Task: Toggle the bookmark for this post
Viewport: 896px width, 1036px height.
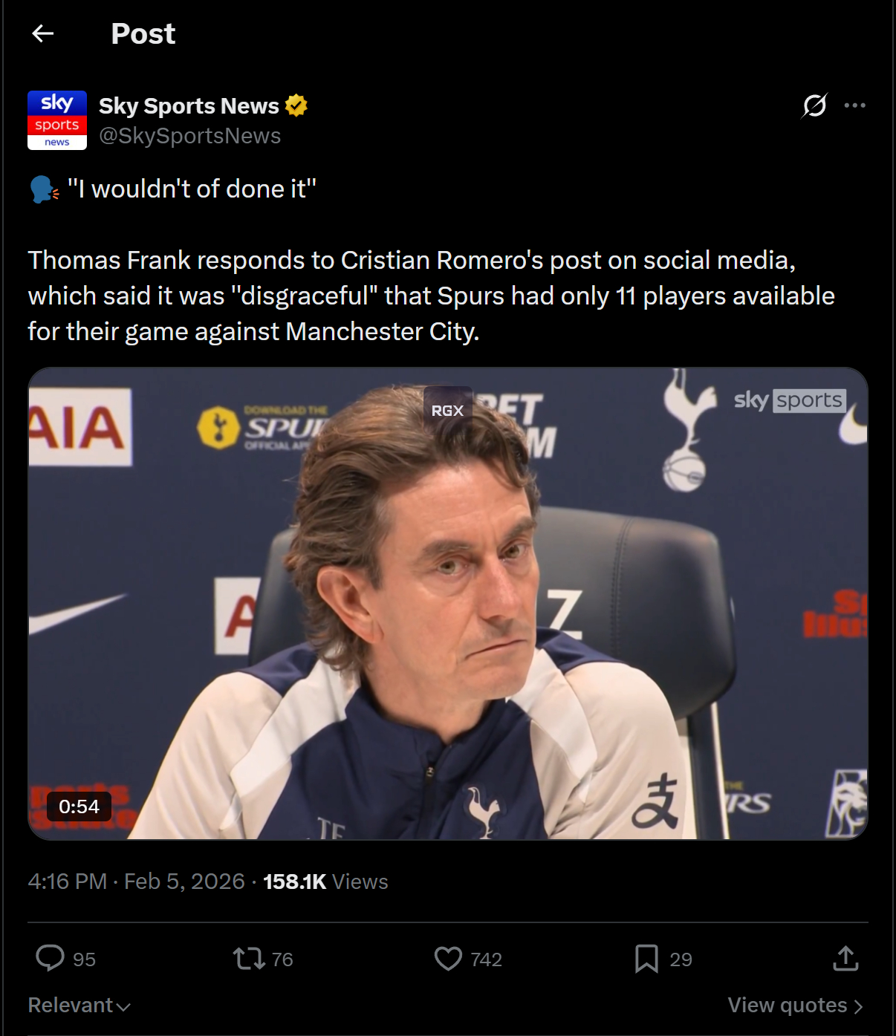Action: coord(646,959)
